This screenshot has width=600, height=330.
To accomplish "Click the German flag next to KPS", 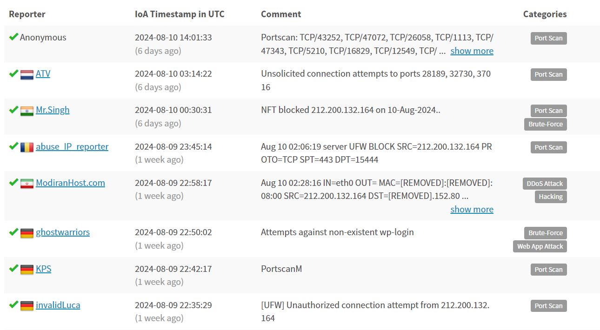I will 27,270.
